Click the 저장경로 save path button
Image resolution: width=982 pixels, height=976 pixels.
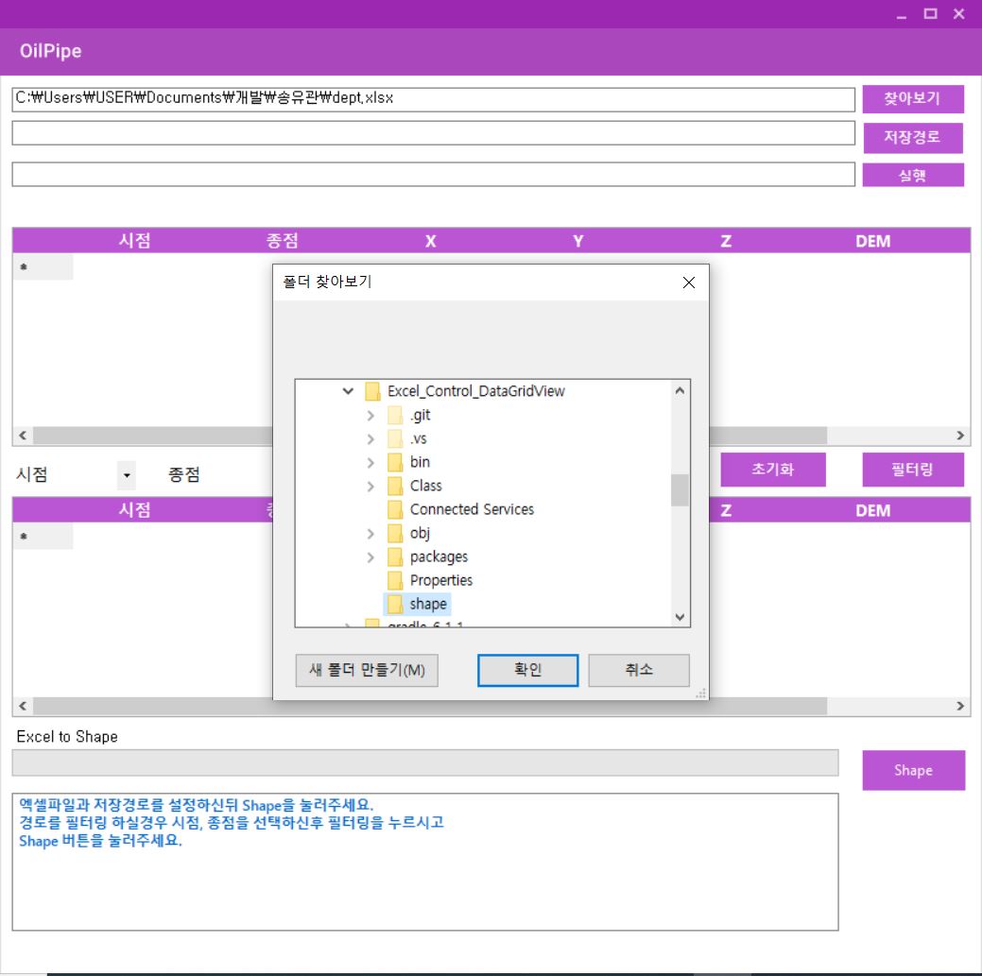912,138
